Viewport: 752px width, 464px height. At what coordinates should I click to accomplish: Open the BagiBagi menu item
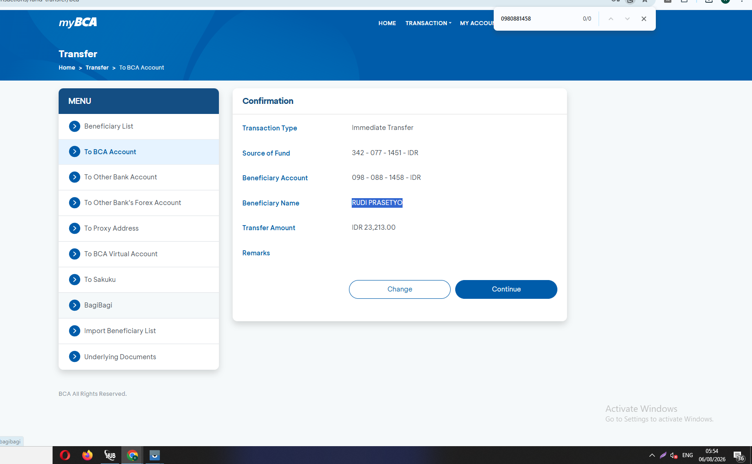coord(139,305)
